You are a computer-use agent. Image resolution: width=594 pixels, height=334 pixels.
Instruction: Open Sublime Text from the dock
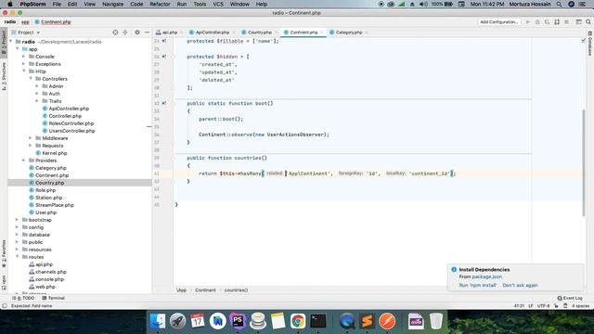pyautogui.click(x=367, y=321)
